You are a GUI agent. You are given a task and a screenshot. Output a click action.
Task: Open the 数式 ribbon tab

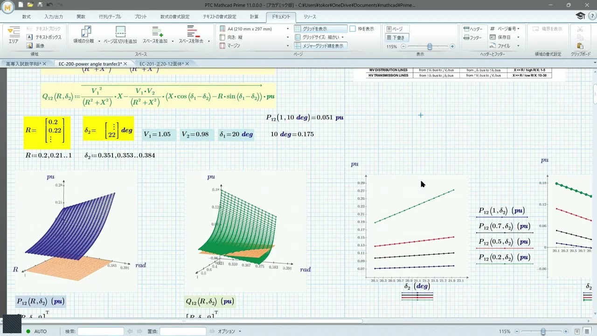[x=26, y=17]
